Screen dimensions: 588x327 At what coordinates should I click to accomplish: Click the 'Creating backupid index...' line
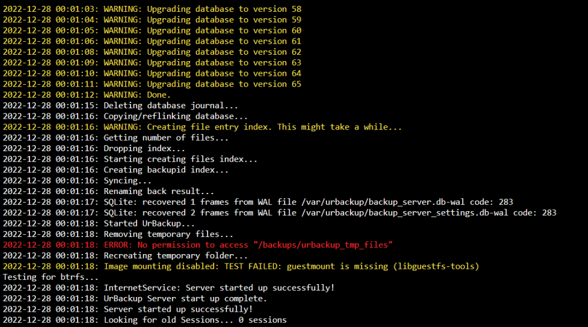point(115,170)
